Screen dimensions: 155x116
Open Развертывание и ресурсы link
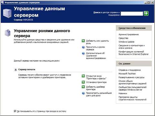coord(131,77)
